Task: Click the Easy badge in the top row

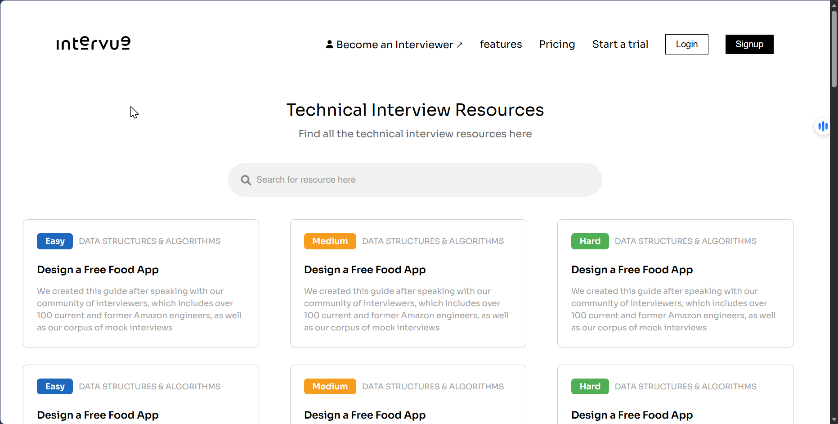Action: coord(55,241)
